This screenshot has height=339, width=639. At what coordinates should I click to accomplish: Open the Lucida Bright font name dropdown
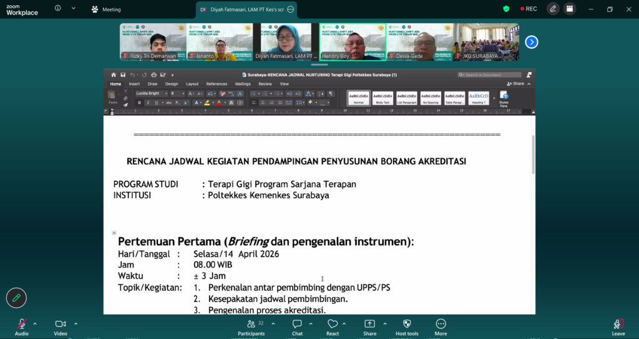coord(166,93)
